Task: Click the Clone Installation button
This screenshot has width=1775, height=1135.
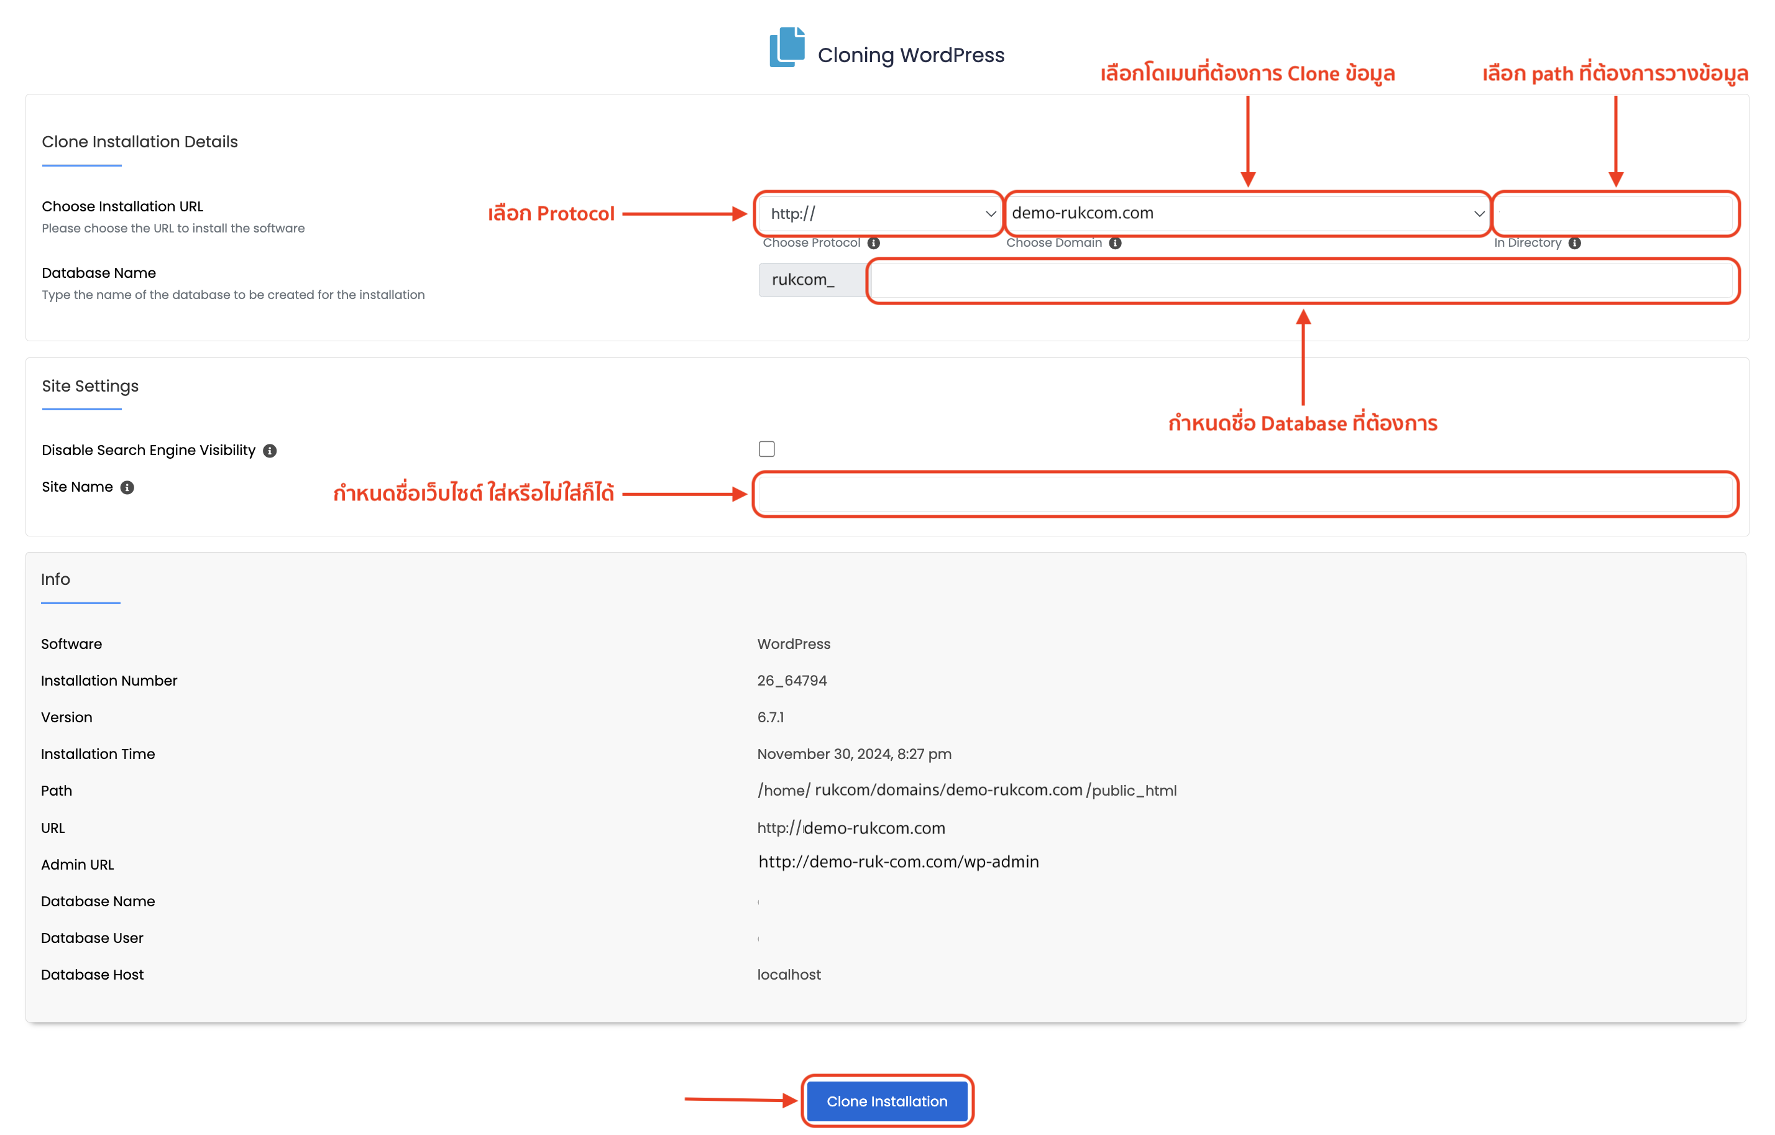Action: tap(887, 1101)
